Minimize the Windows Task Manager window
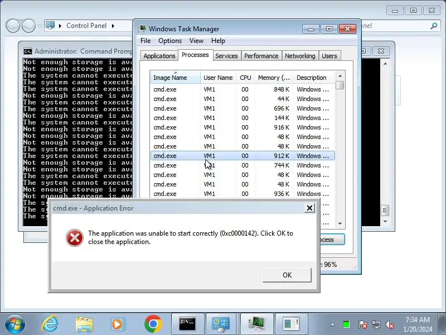446x335 pixels. 311,29
